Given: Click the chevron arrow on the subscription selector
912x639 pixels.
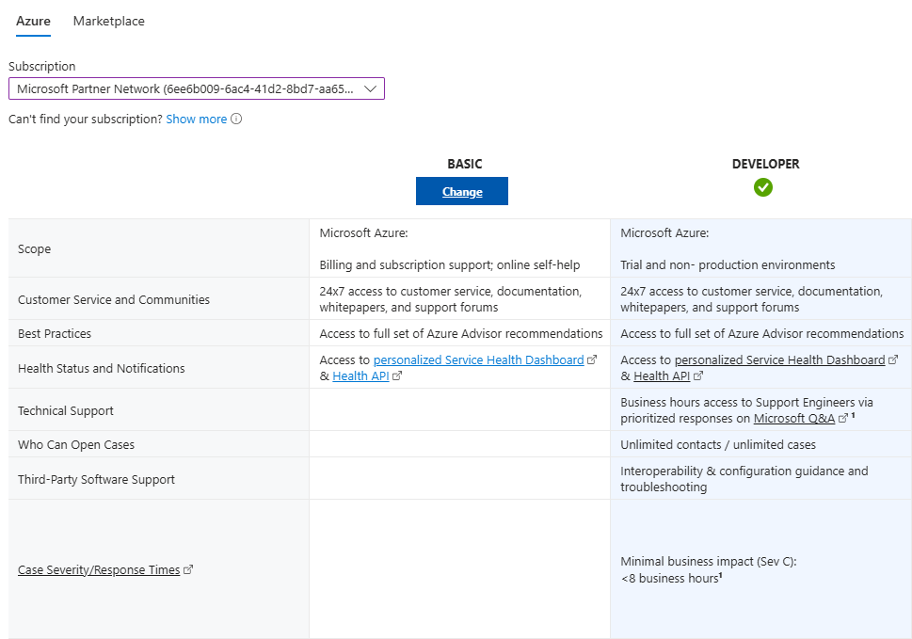Looking at the screenshot, I should 371,88.
